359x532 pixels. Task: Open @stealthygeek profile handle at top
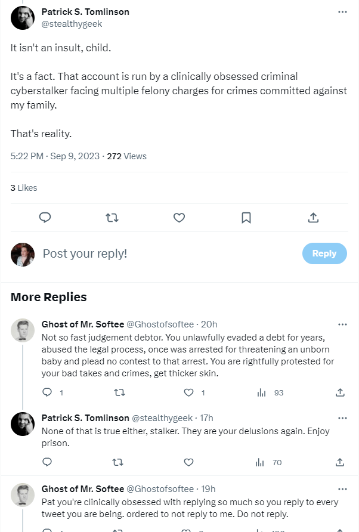(72, 24)
